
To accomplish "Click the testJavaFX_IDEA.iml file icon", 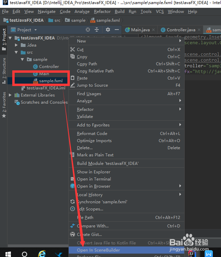I will click(x=23, y=88).
